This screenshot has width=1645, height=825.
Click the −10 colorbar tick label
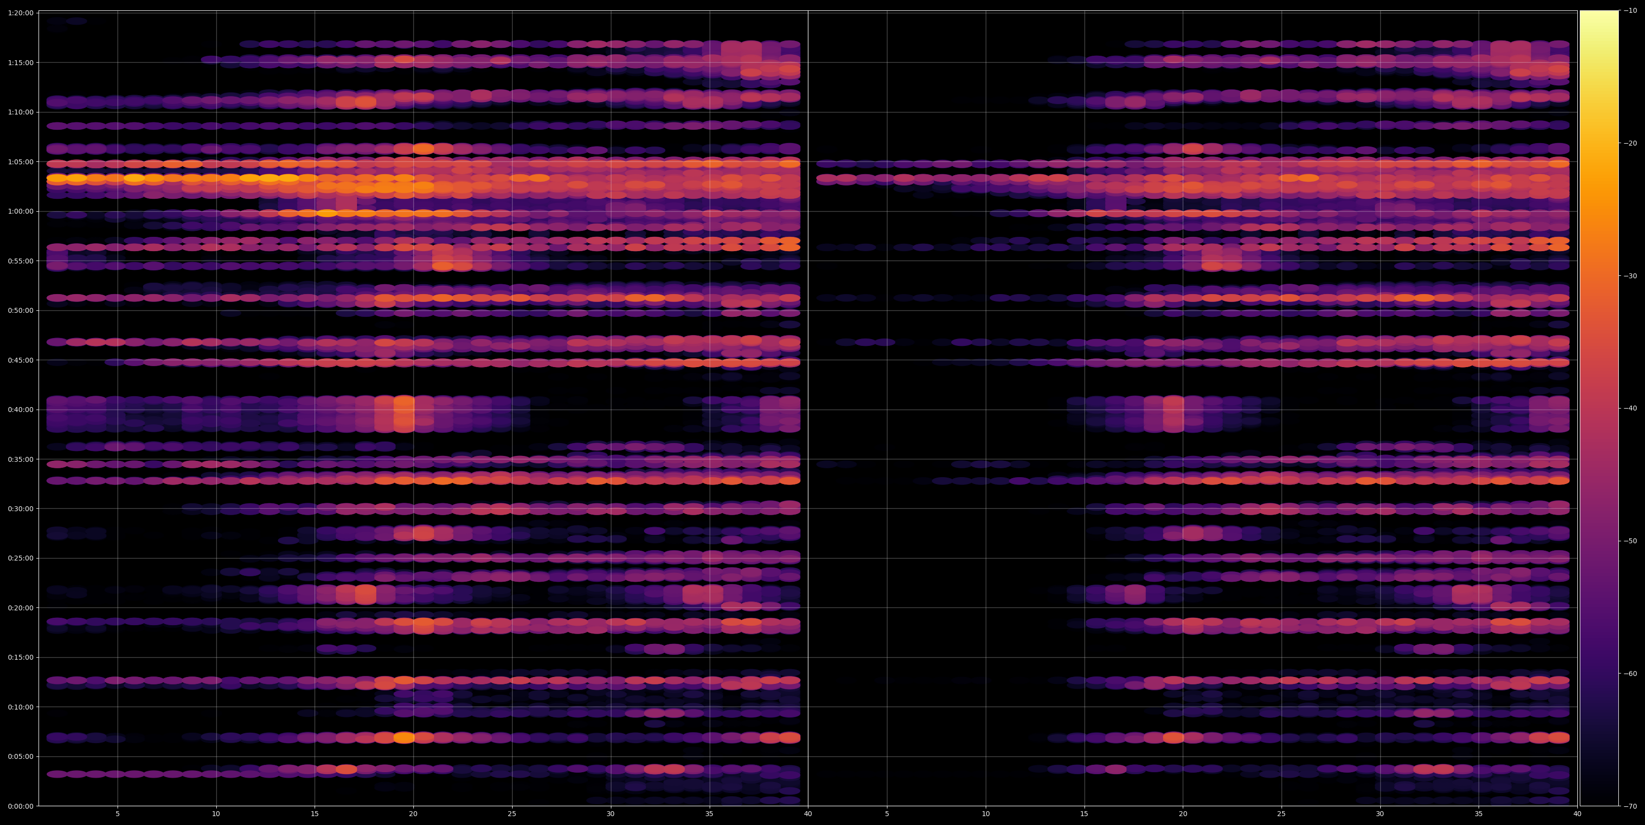click(1630, 10)
